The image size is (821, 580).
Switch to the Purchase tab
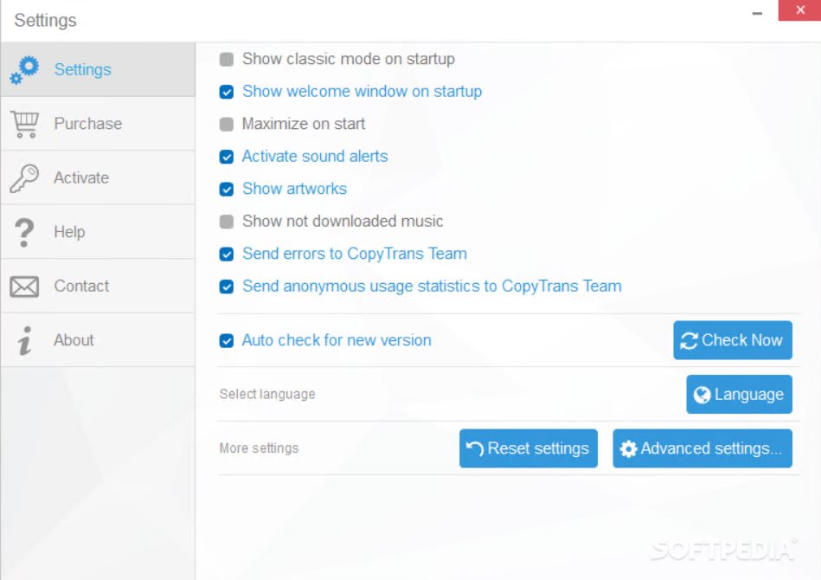click(98, 124)
